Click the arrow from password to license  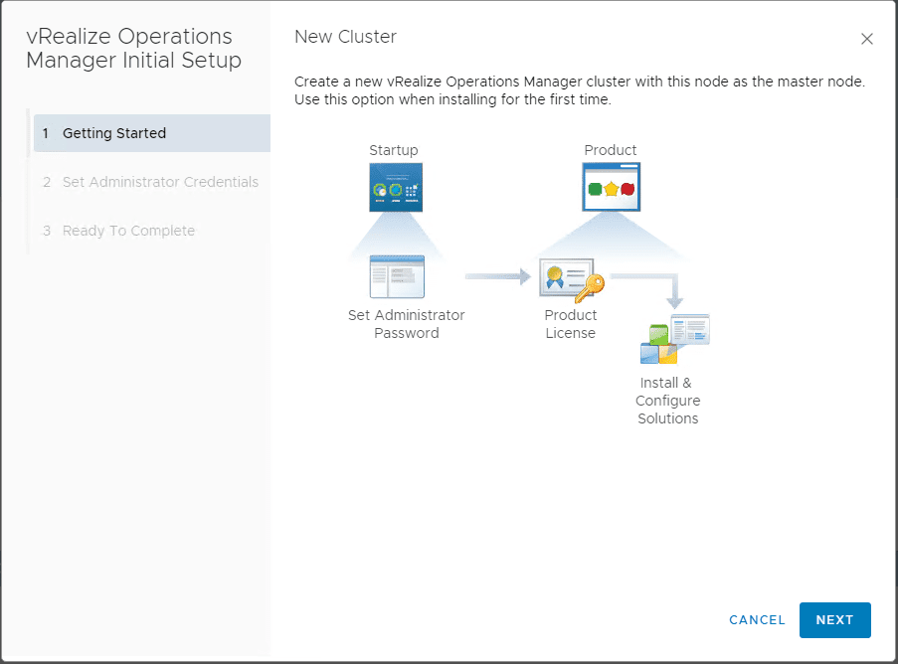498,276
